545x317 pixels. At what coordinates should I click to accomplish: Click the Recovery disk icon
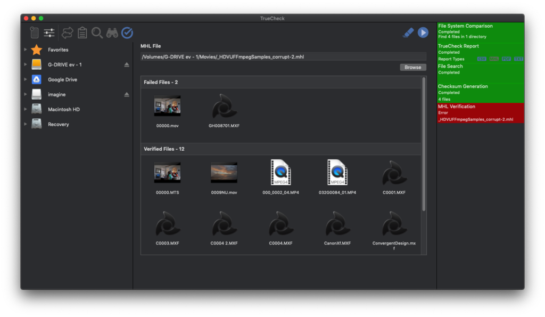[37, 124]
